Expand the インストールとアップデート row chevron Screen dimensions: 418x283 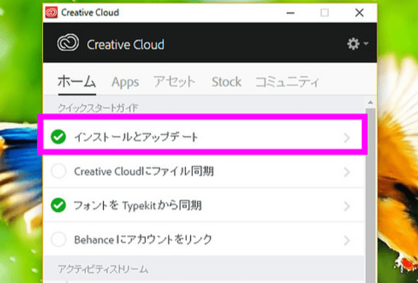346,138
